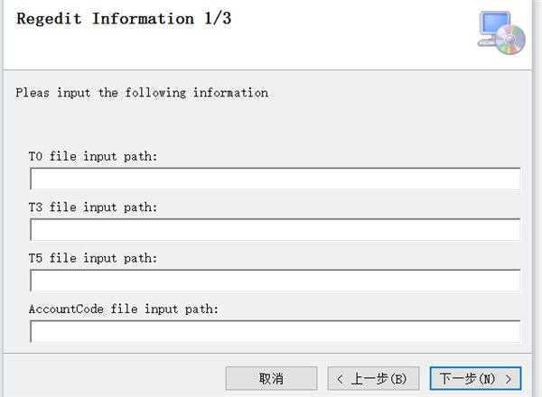Click the "T0 file input path:" label
The height and width of the screenshot is (397, 542).
pos(93,157)
